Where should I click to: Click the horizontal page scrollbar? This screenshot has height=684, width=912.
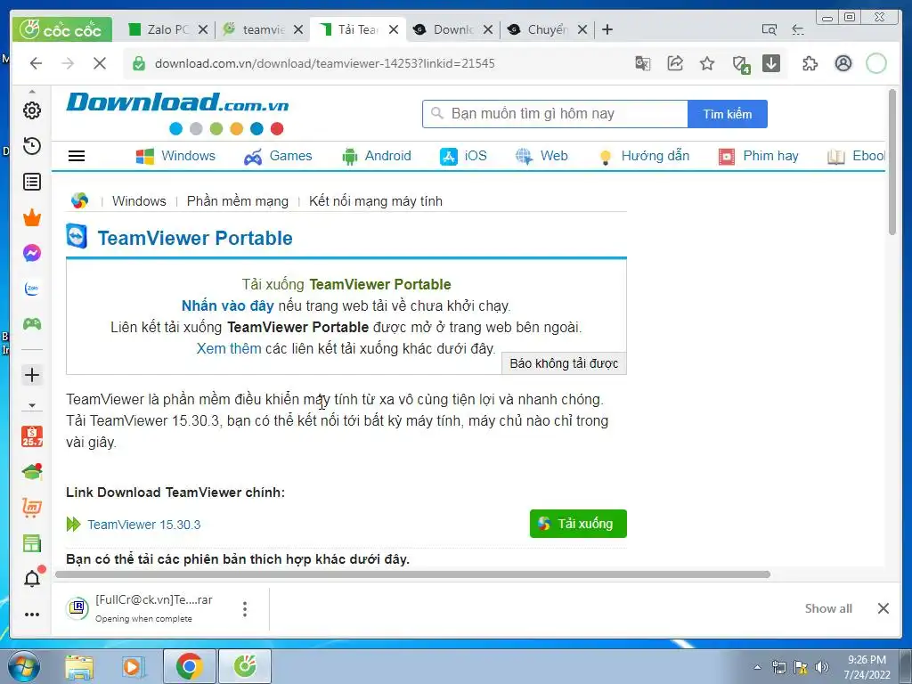pos(413,574)
